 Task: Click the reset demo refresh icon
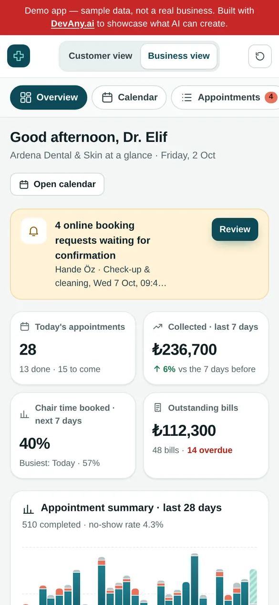260,56
